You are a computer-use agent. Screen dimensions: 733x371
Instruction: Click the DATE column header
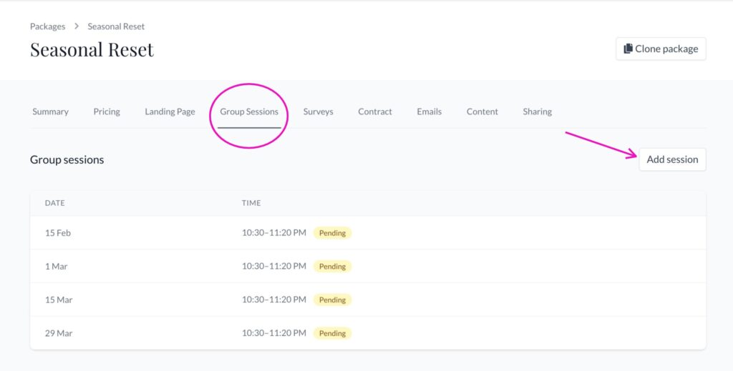click(54, 203)
